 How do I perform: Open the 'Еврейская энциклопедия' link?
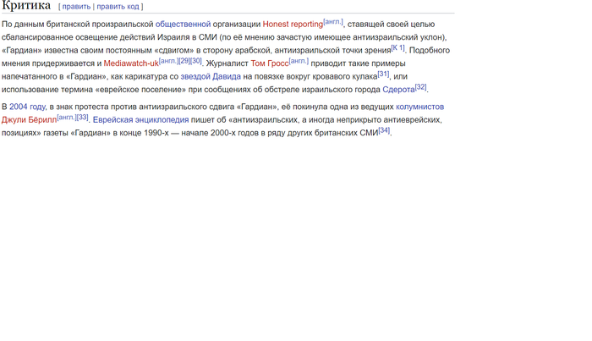141,119
